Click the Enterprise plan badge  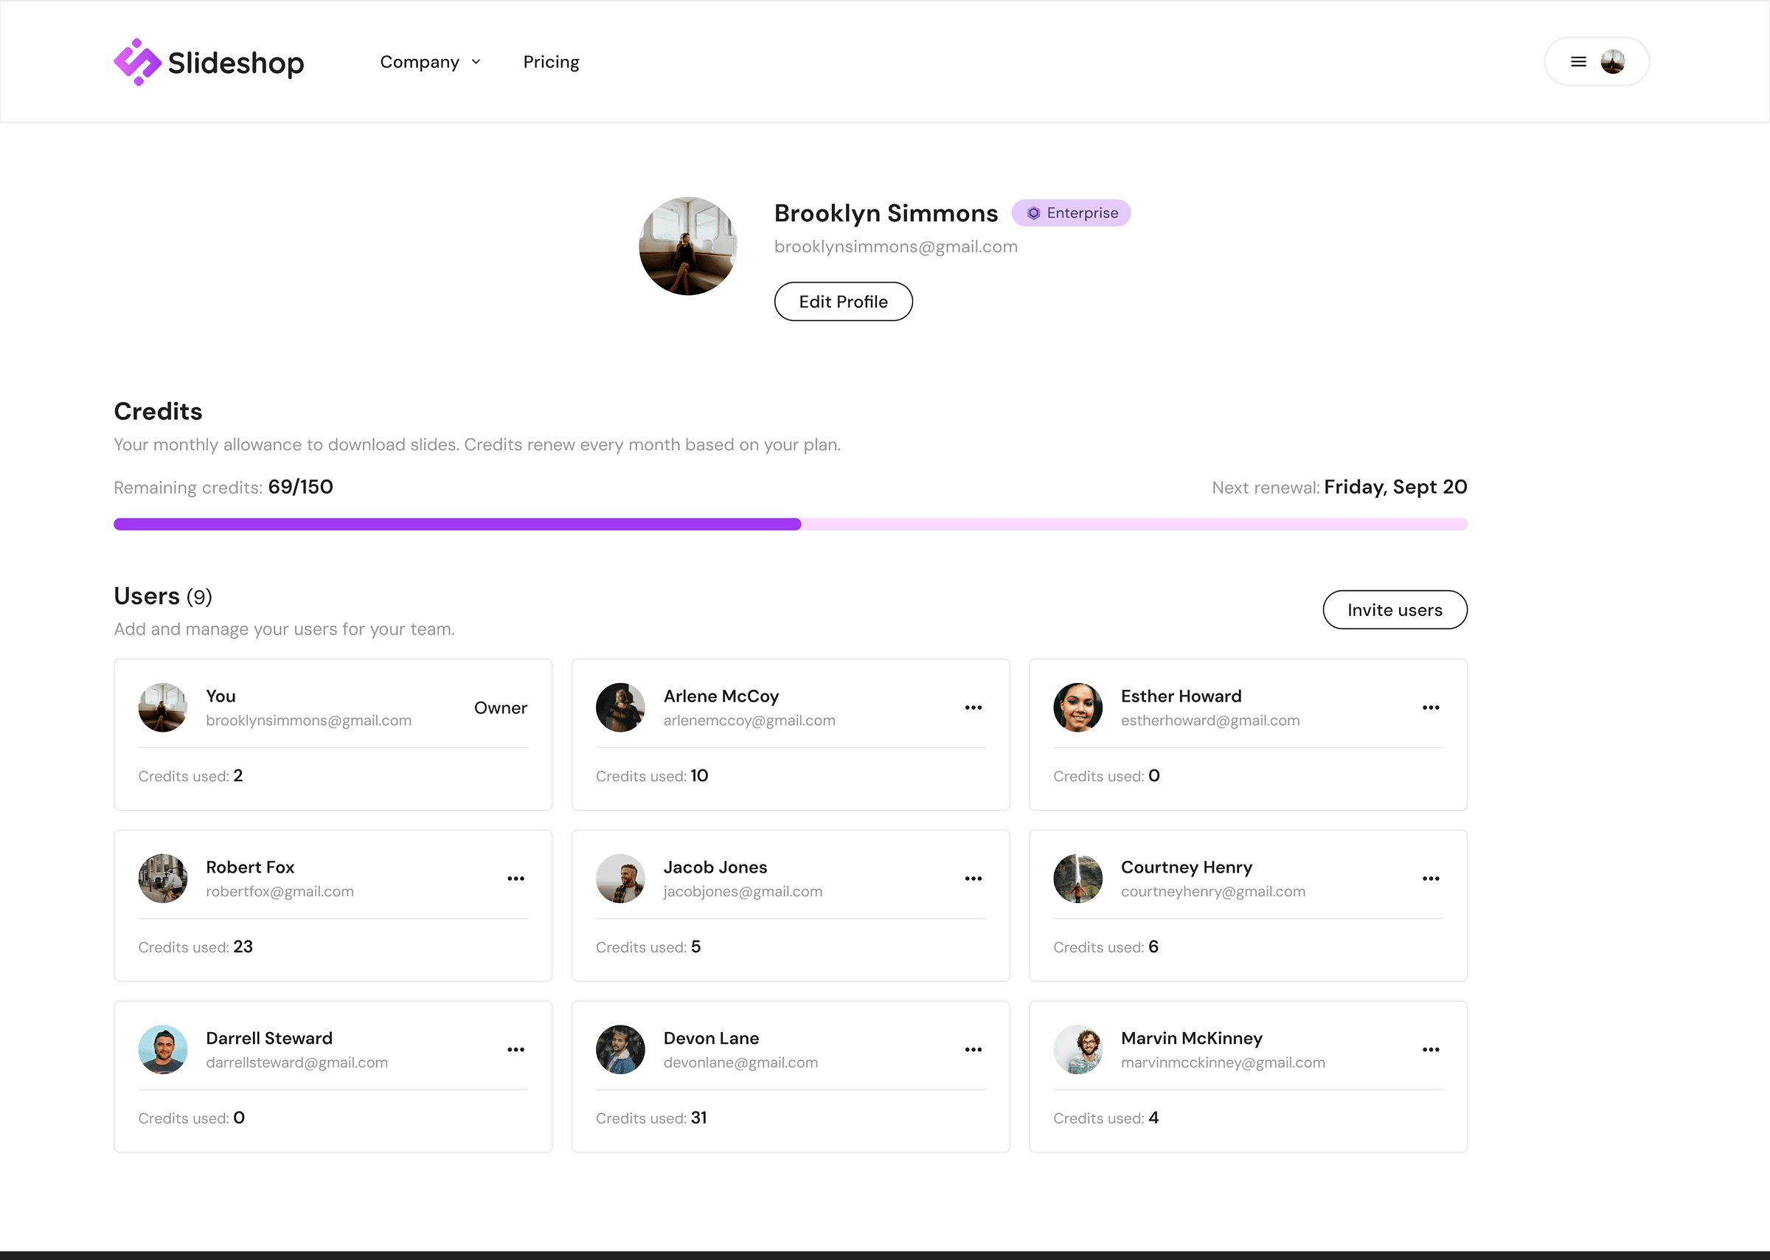point(1071,213)
